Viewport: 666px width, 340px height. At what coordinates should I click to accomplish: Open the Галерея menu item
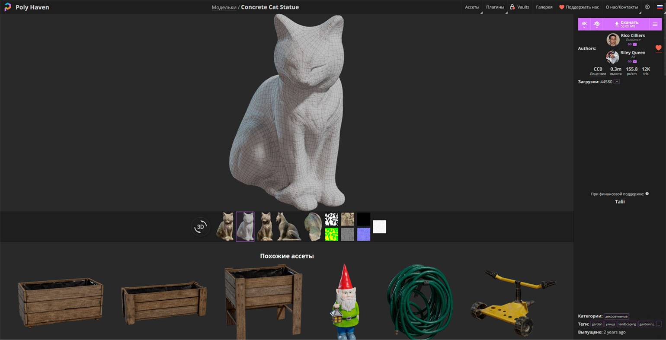[x=544, y=7]
